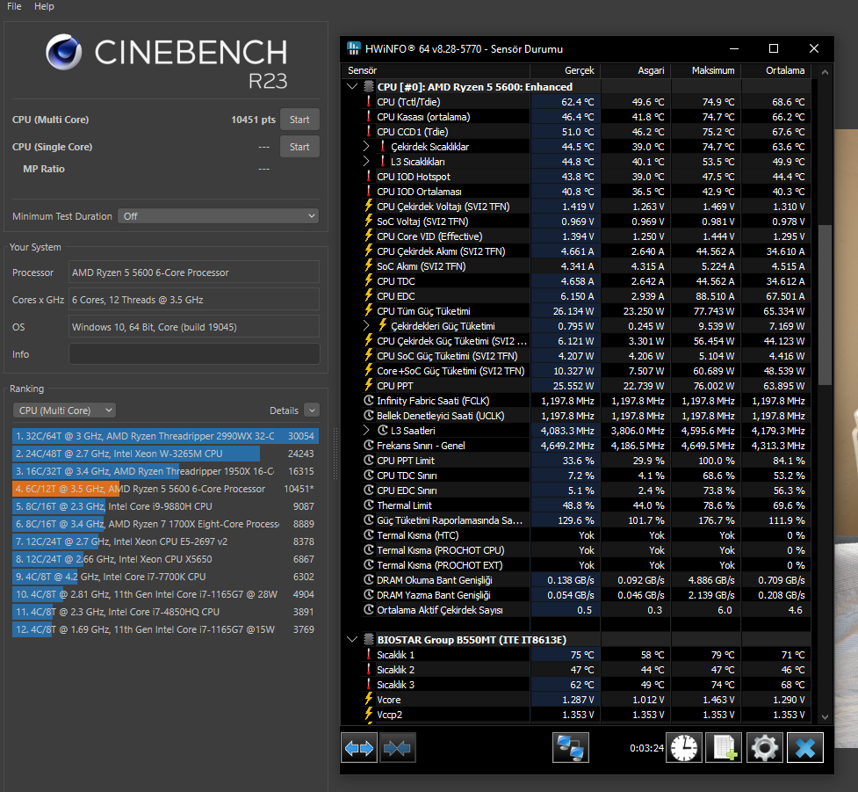Click clock icon beside Thermal Limit

point(369,505)
